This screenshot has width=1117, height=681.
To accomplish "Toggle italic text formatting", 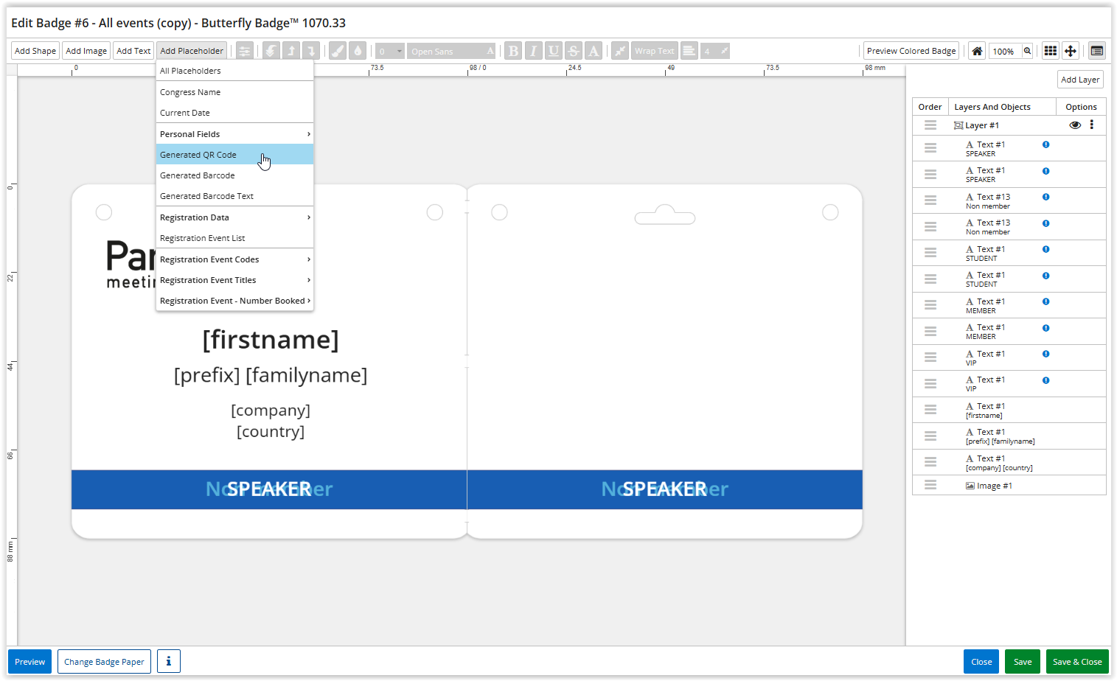I will (533, 51).
